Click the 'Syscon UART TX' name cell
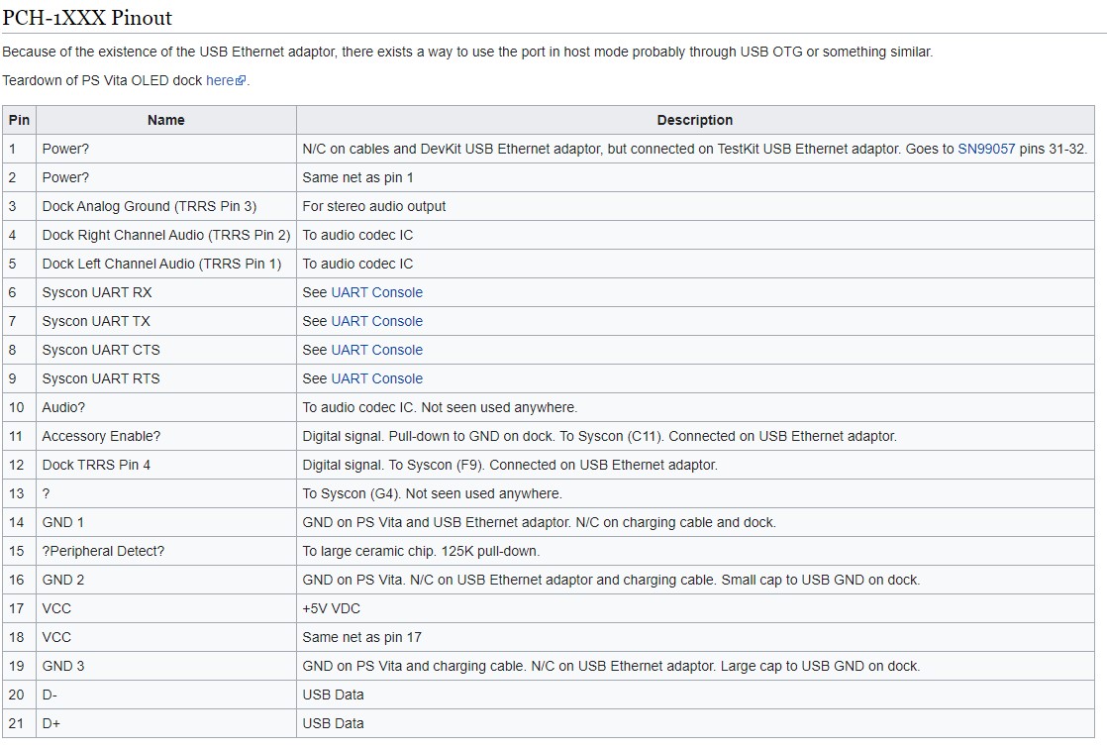This screenshot has width=1107, height=750. (x=166, y=321)
